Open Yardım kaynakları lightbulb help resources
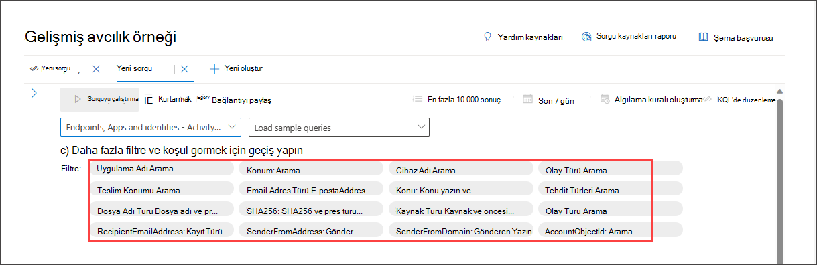The width and height of the screenshot is (817, 265). coord(523,37)
